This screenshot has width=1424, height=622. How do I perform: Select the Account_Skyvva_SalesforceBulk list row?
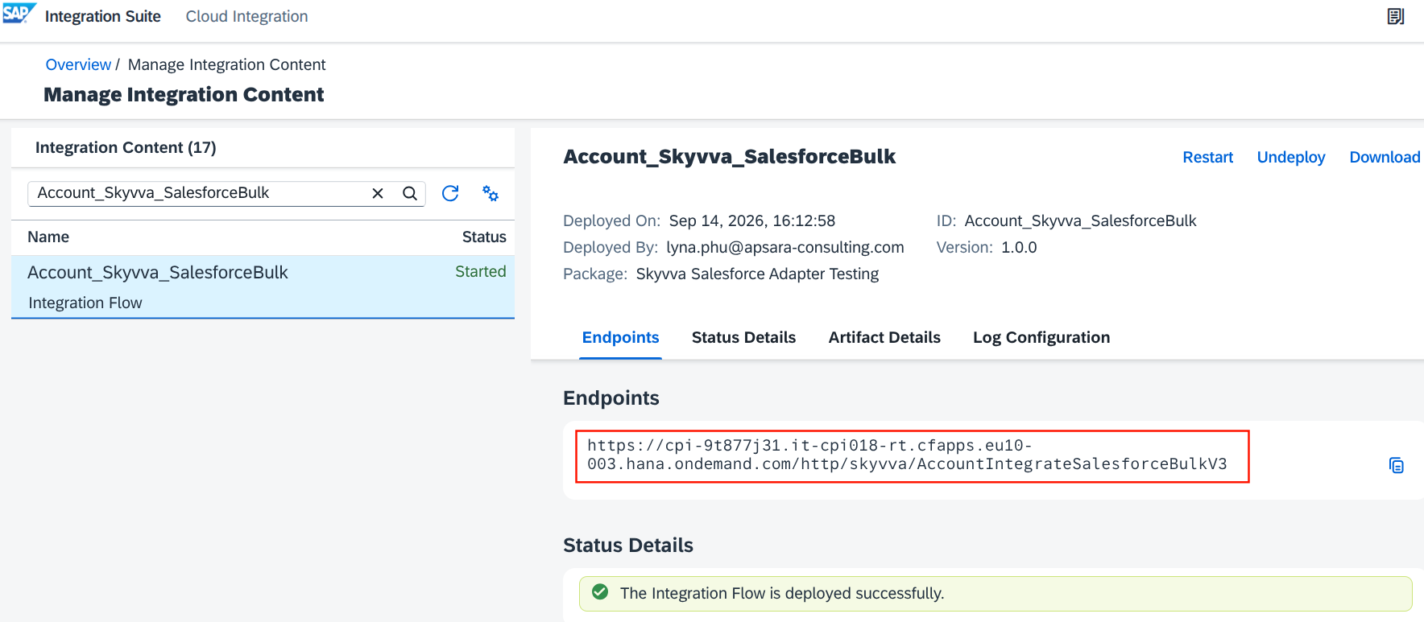(x=263, y=287)
